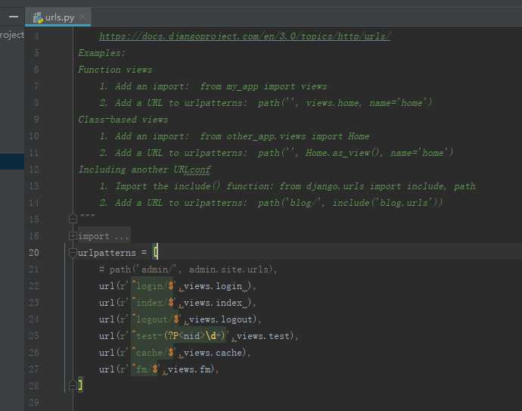Image resolution: width=522 pixels, height=411 pixels.
Task: Click 'views.logout' on line 24
Action: coord(221,319)
